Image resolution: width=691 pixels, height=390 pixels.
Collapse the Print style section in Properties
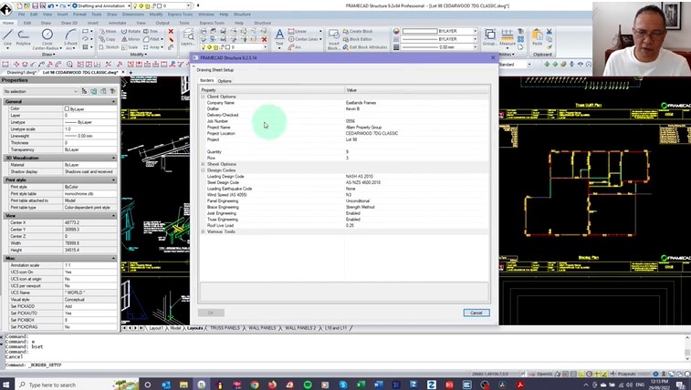(113, 180)
